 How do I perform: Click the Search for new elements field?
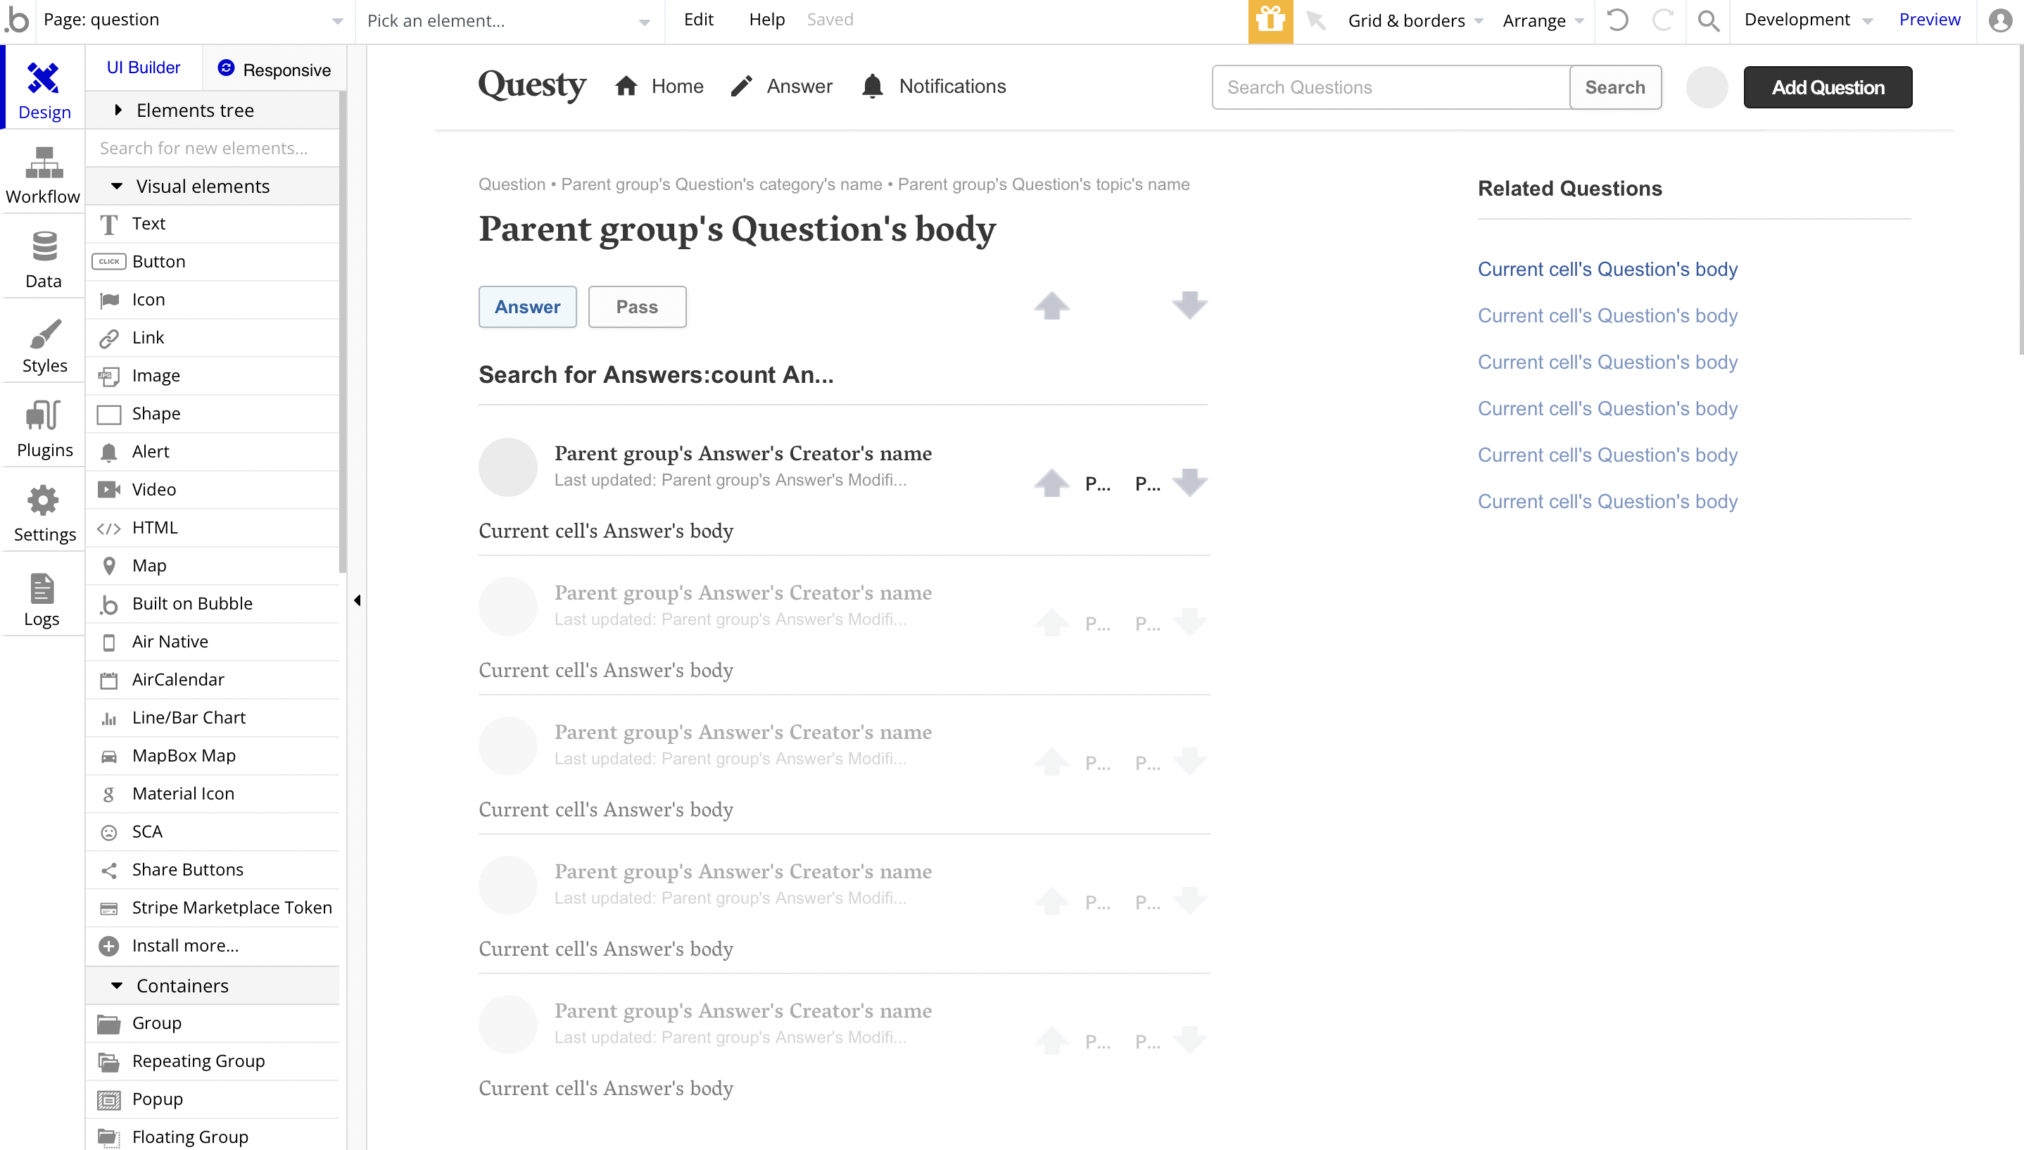pos(212,148)
